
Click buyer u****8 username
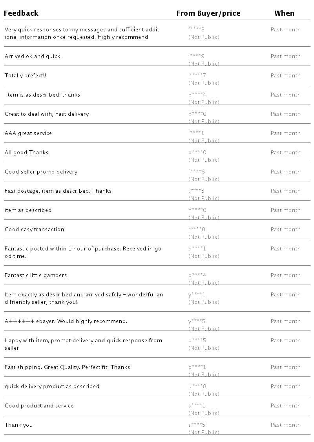pyautogui.click(x=197, y=386)
